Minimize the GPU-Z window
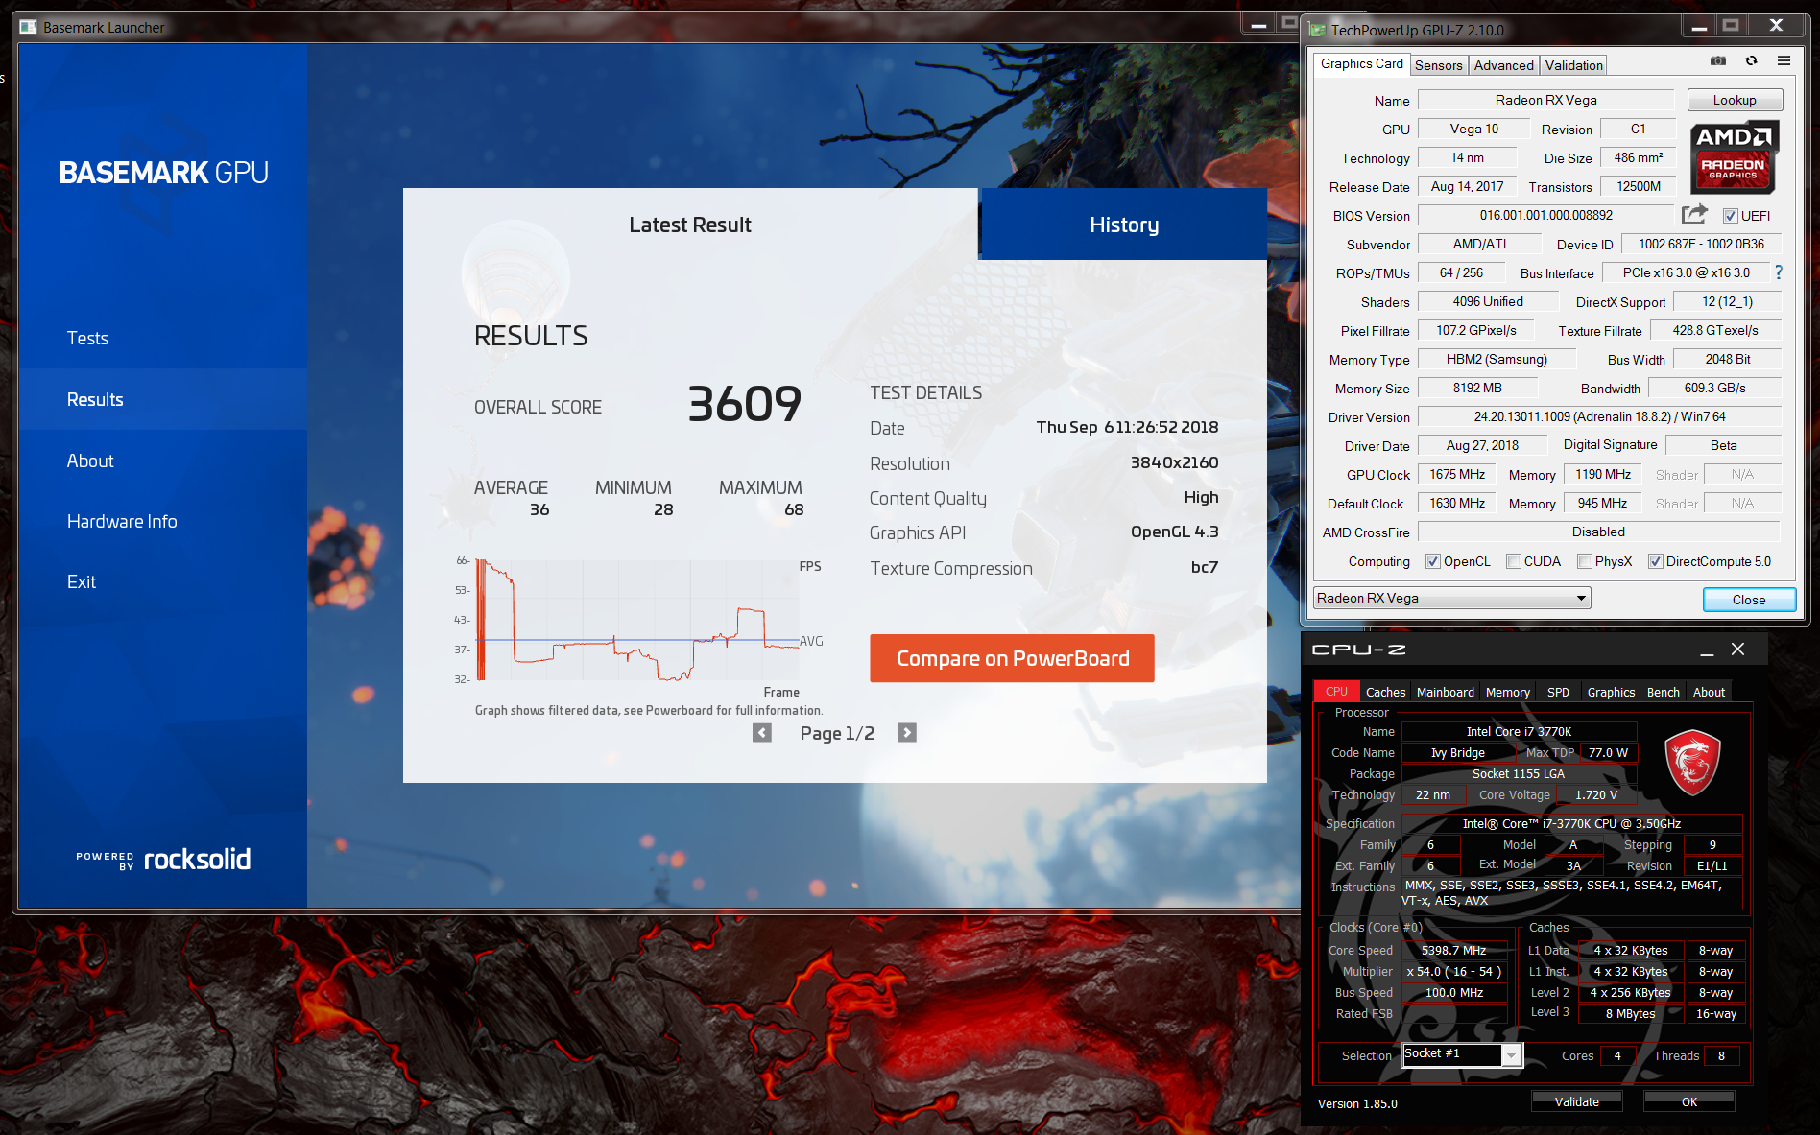The height and width of the screenshot is (1135, 1820). pyautogui.click(x=1699, y=27)
